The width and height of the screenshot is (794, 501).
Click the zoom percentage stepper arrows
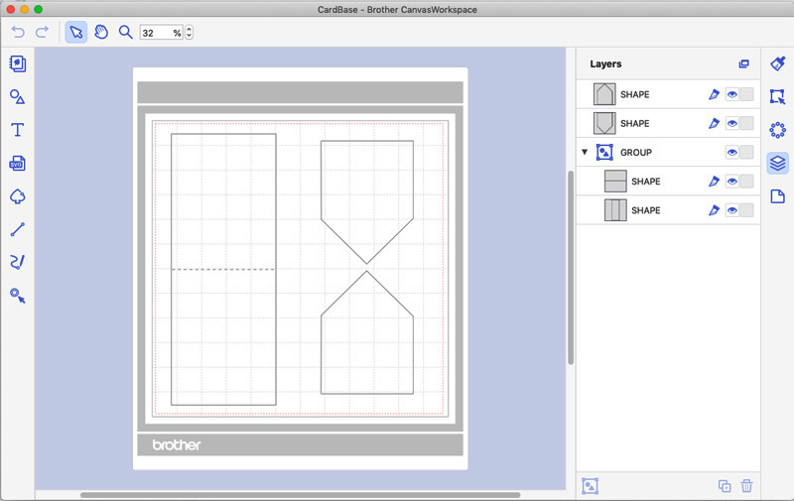[189, 33]
